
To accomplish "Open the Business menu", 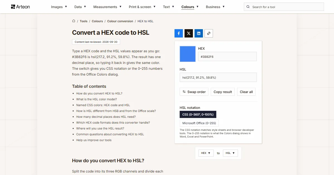I will pos(215,7).
